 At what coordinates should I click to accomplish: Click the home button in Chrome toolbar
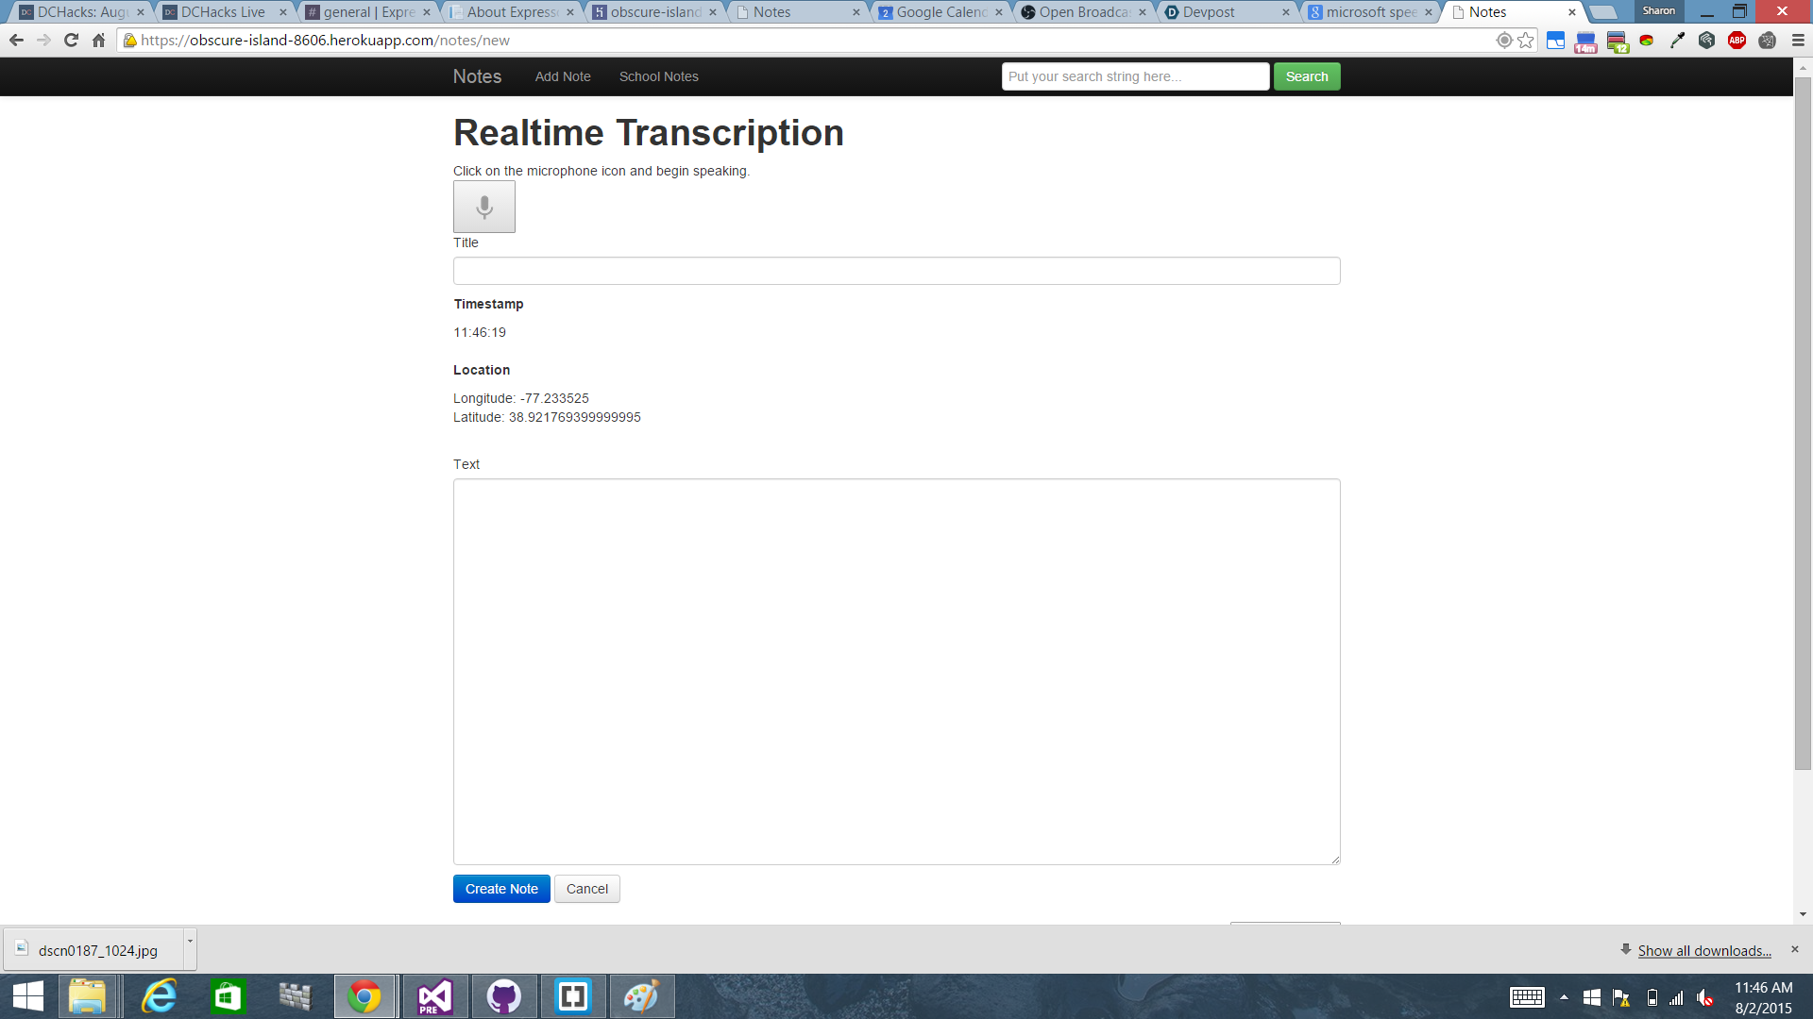(98, 41)
